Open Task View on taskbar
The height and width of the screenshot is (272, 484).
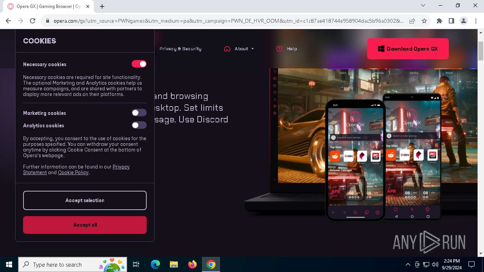pos(136,264)
